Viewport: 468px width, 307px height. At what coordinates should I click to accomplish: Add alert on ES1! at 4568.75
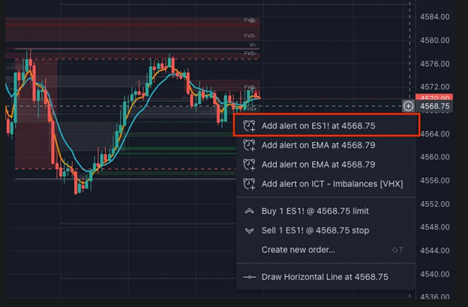point(326,125)
